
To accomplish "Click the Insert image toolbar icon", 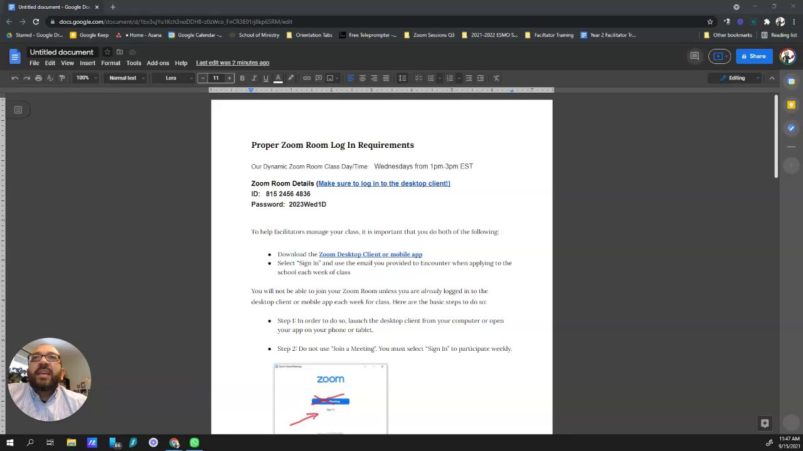I will [330, 78].
